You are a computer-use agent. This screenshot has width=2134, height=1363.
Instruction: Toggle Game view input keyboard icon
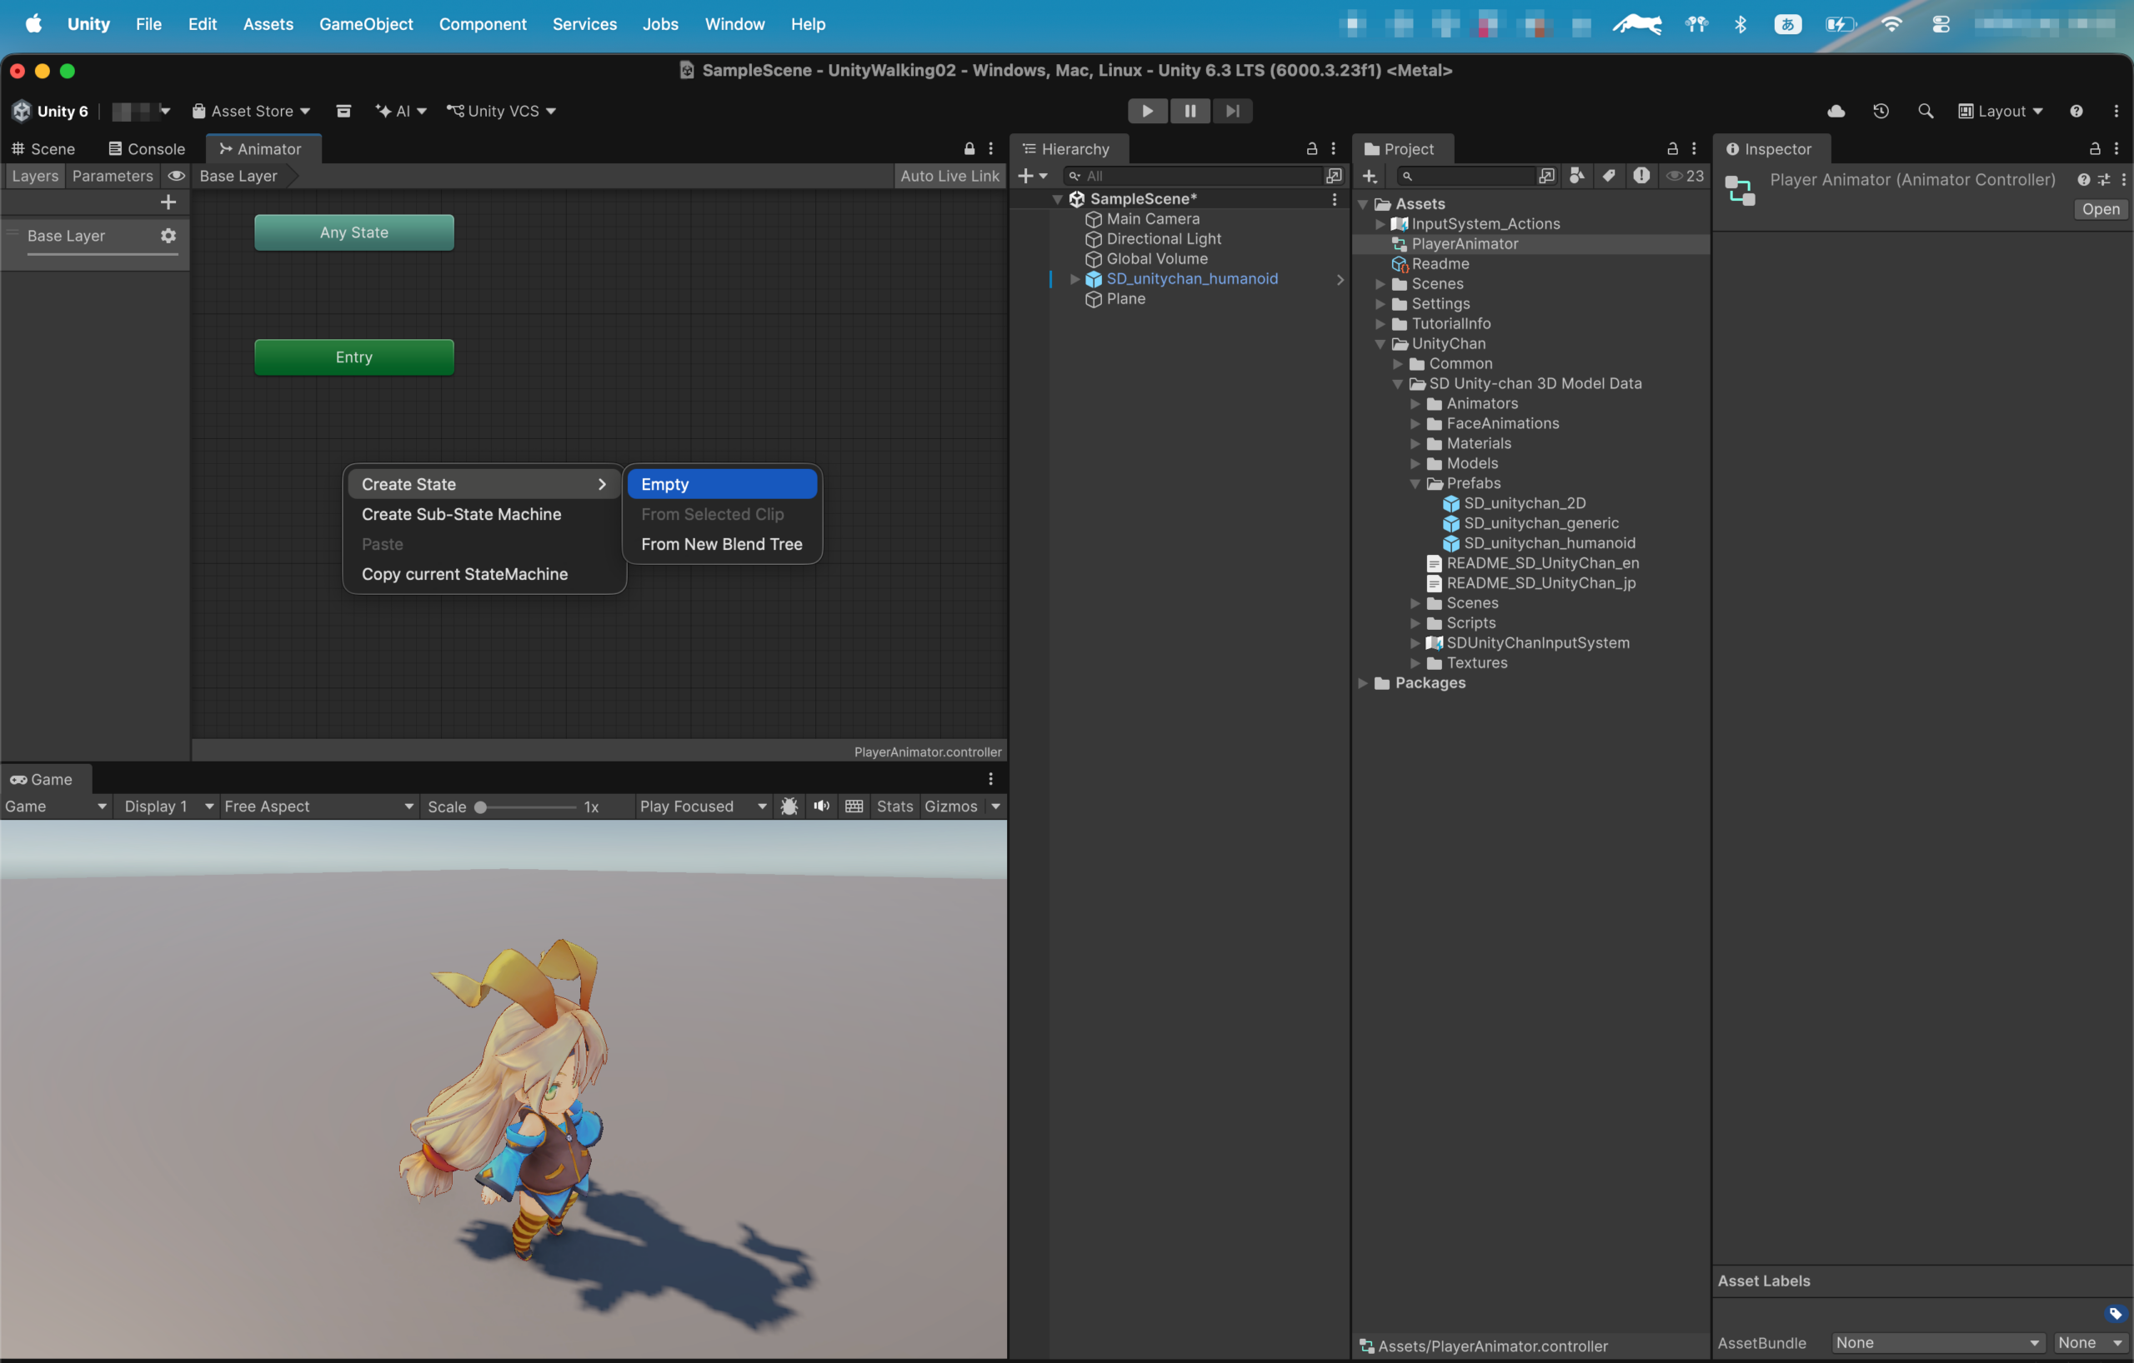click(854, 806)
